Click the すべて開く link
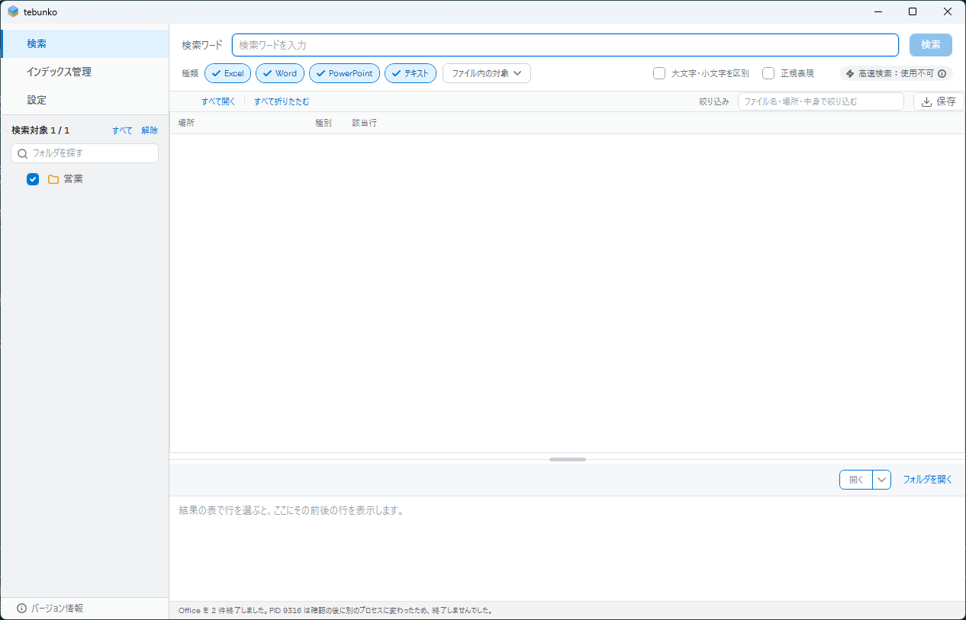 [219, 101]
